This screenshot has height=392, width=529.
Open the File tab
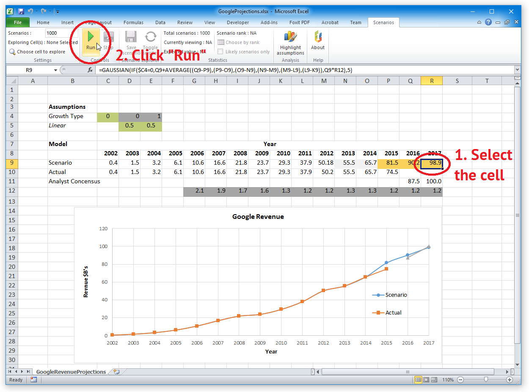[x=18, y=22]
